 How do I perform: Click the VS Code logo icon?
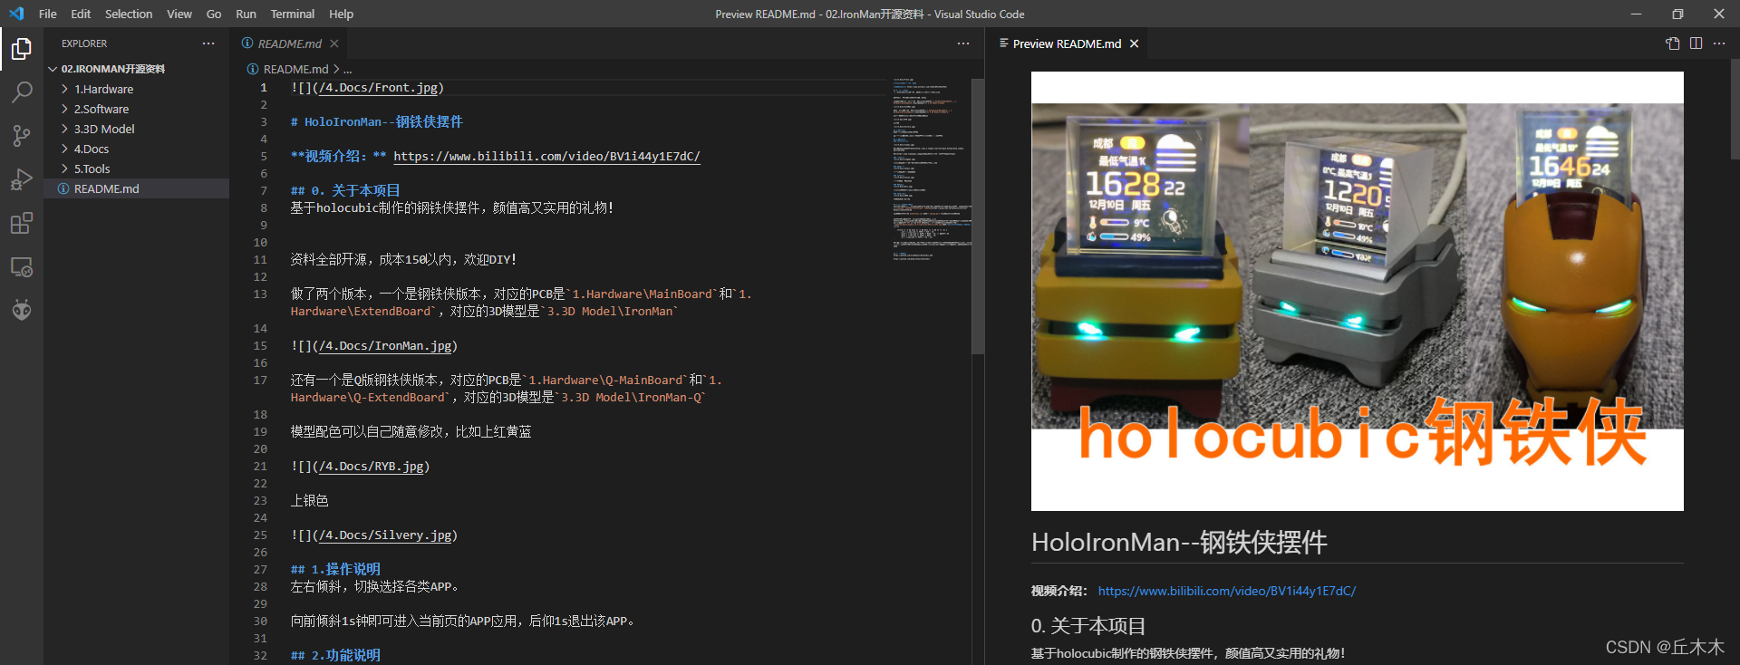[16, 14]
